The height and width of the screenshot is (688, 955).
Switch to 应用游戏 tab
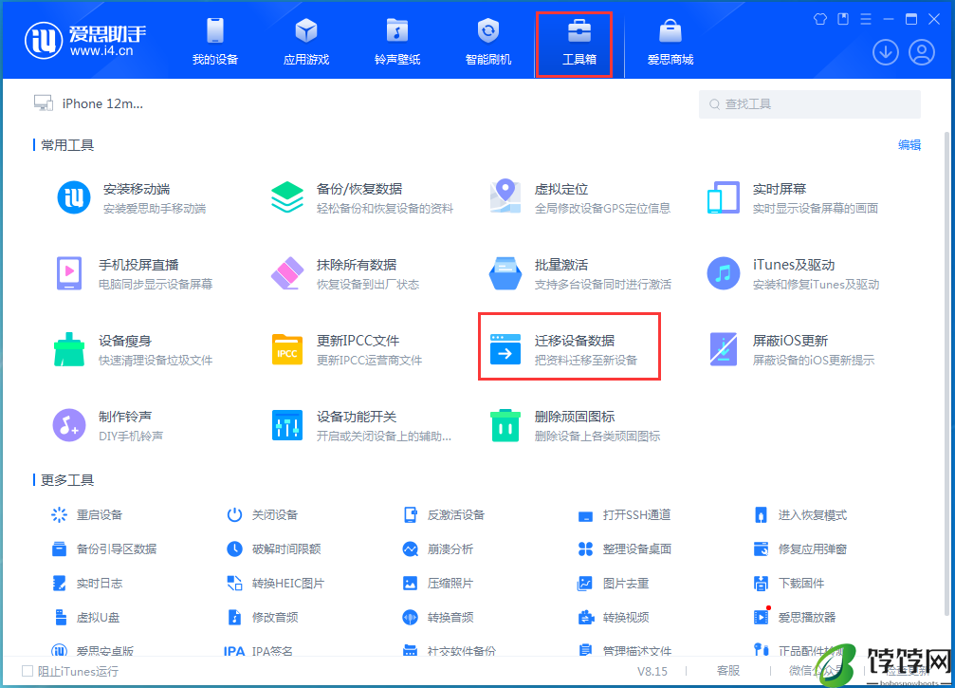[305, 41]
